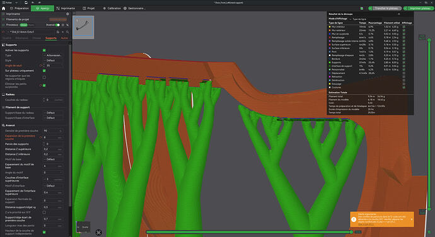
Task: Click the compare presets icon beside Avancé
Action: click(67, 25)
